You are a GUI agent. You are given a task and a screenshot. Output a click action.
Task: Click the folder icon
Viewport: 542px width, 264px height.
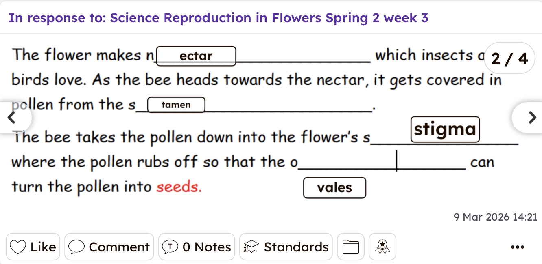pyautogui.click(x=350, y=247)
